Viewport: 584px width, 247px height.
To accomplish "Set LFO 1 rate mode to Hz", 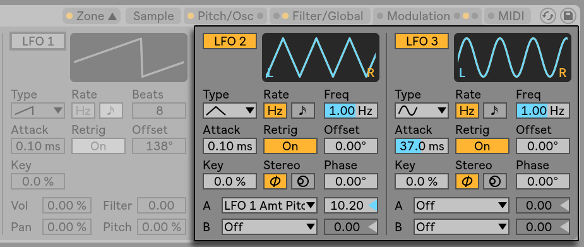I will click(83, 111).
